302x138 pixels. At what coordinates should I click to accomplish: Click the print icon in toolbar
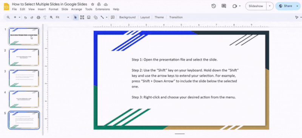pos(39,17)
